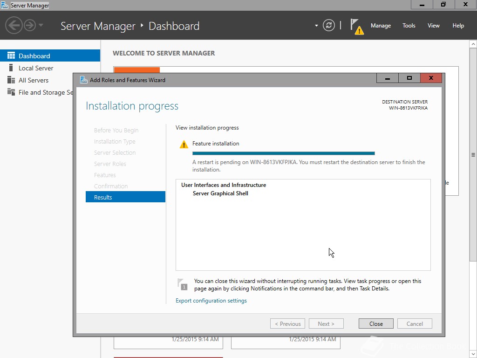Click the Server Selection step
Viewport: 477px width, 358px height.
(115, 152)
